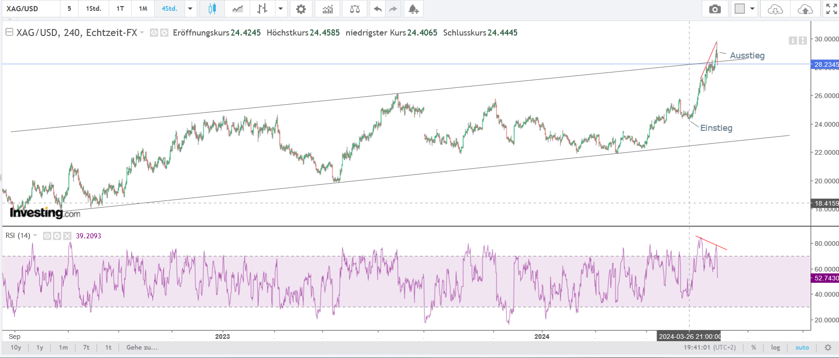
Task: Set the range to 1y
Action: click(x=40, y=347)
